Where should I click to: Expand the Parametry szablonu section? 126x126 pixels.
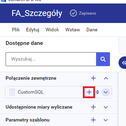point(106,120)
